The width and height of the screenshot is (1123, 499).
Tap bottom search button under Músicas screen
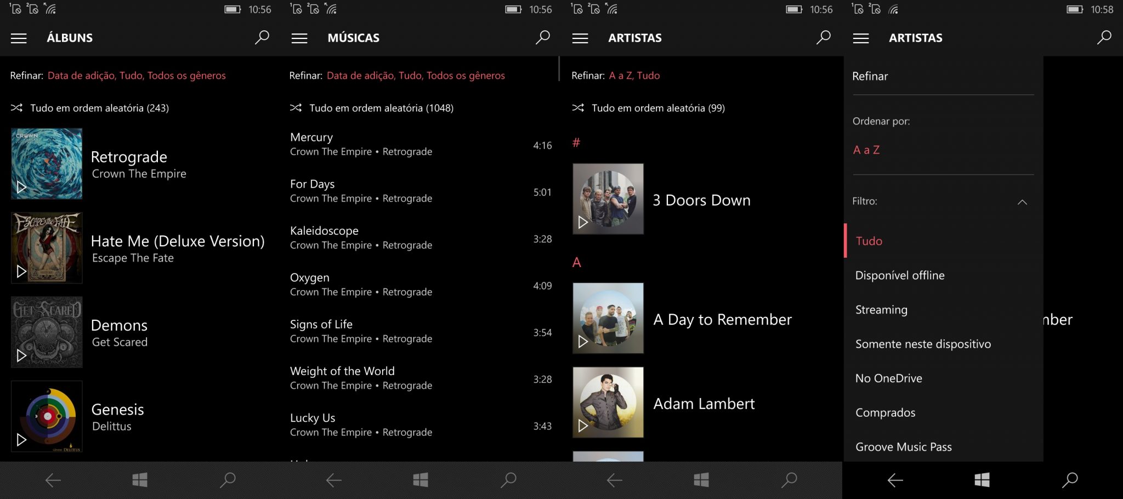click(x=508, y=480)
